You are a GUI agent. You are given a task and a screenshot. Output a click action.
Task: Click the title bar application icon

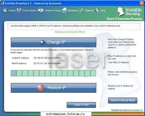click(x=3, y=3)
